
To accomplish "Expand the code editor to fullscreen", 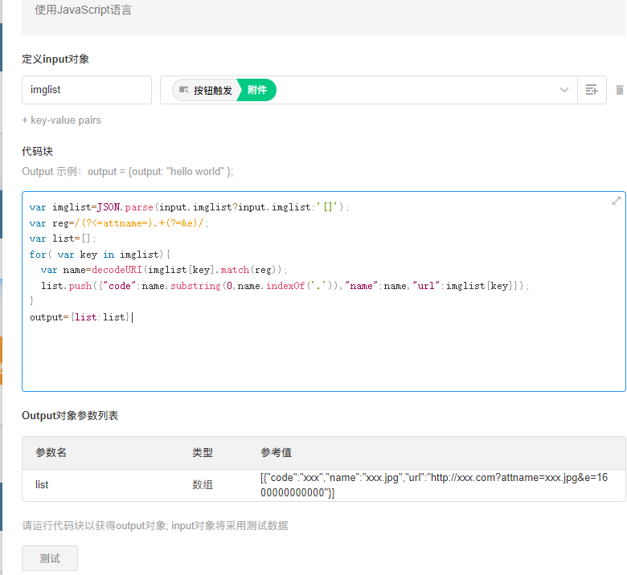I will tap(616, 201).
